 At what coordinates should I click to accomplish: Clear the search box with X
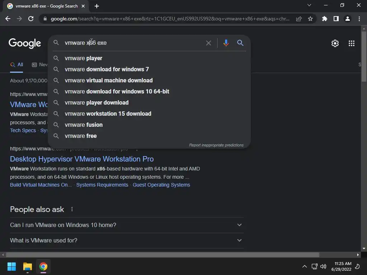(208, 43)
